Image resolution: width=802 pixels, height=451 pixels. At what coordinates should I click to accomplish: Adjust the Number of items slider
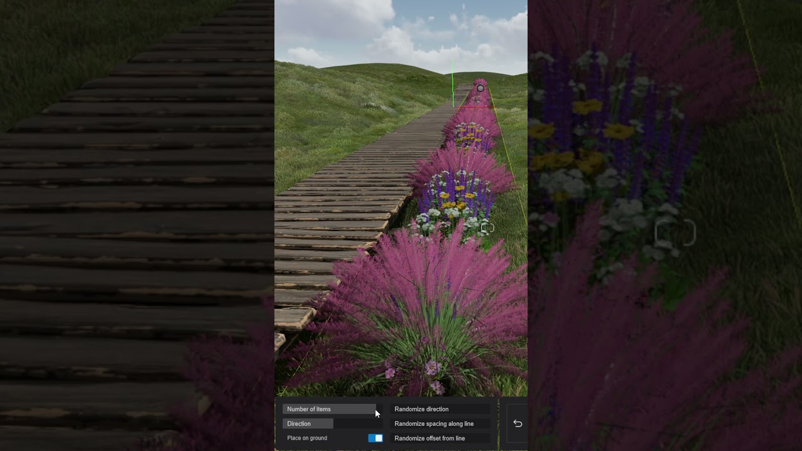[x=332, y=409]
